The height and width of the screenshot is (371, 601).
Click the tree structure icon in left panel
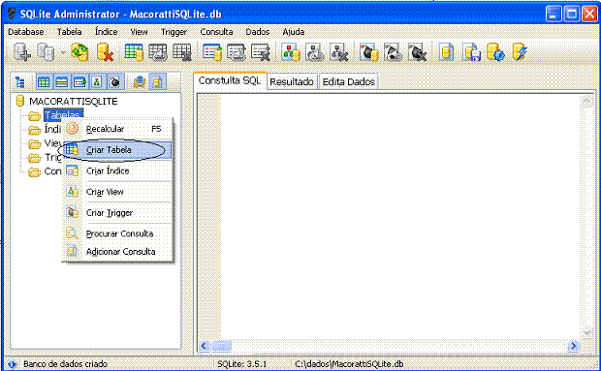click(20, 82)
